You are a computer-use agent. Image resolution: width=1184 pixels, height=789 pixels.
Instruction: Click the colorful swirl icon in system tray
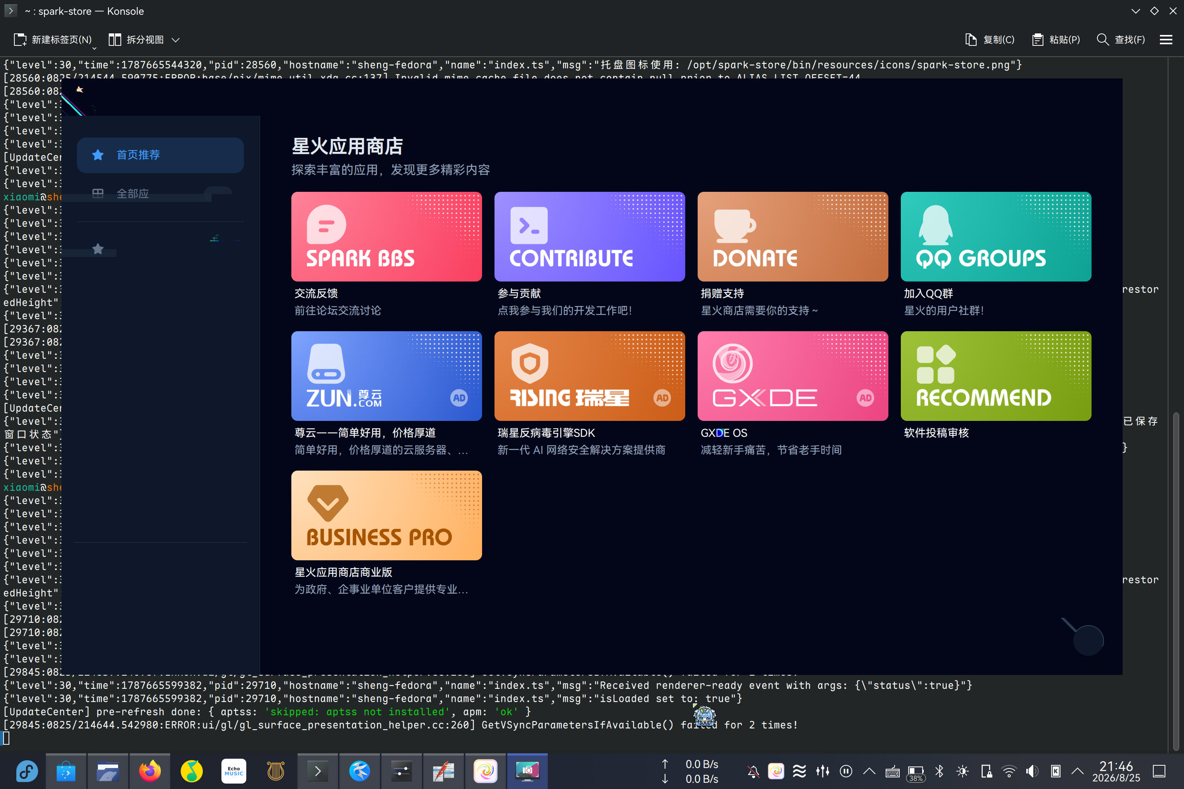click(776, 771)
